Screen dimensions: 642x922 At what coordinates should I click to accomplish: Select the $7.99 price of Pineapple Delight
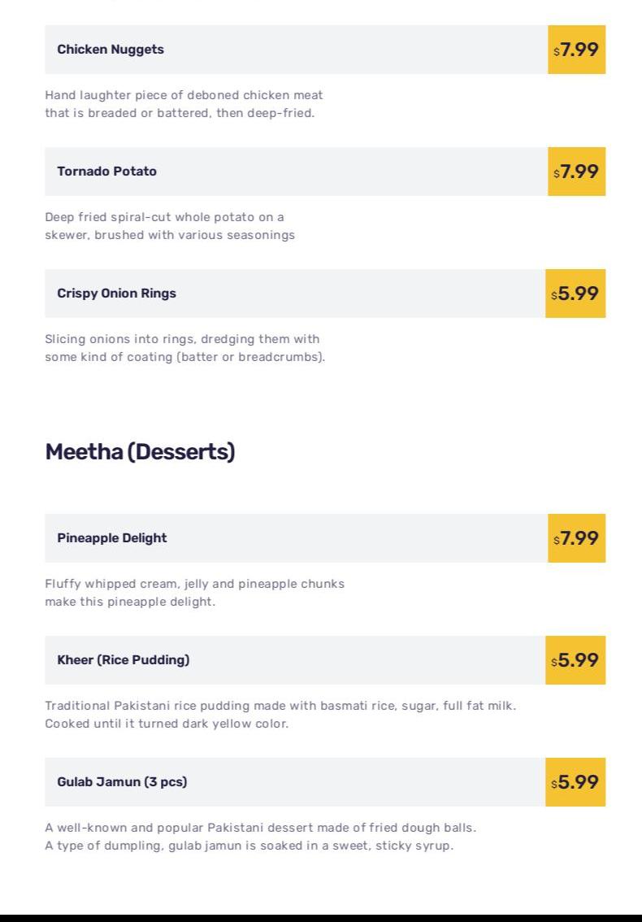[576, 538]
